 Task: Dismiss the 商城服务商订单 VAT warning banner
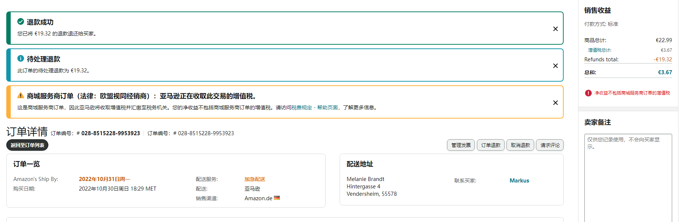[x=555, y=103]
